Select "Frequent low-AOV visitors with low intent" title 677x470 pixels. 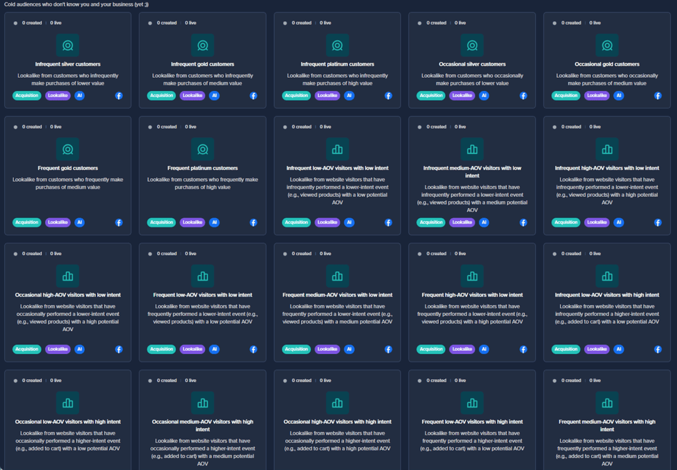tap(202, 295)
